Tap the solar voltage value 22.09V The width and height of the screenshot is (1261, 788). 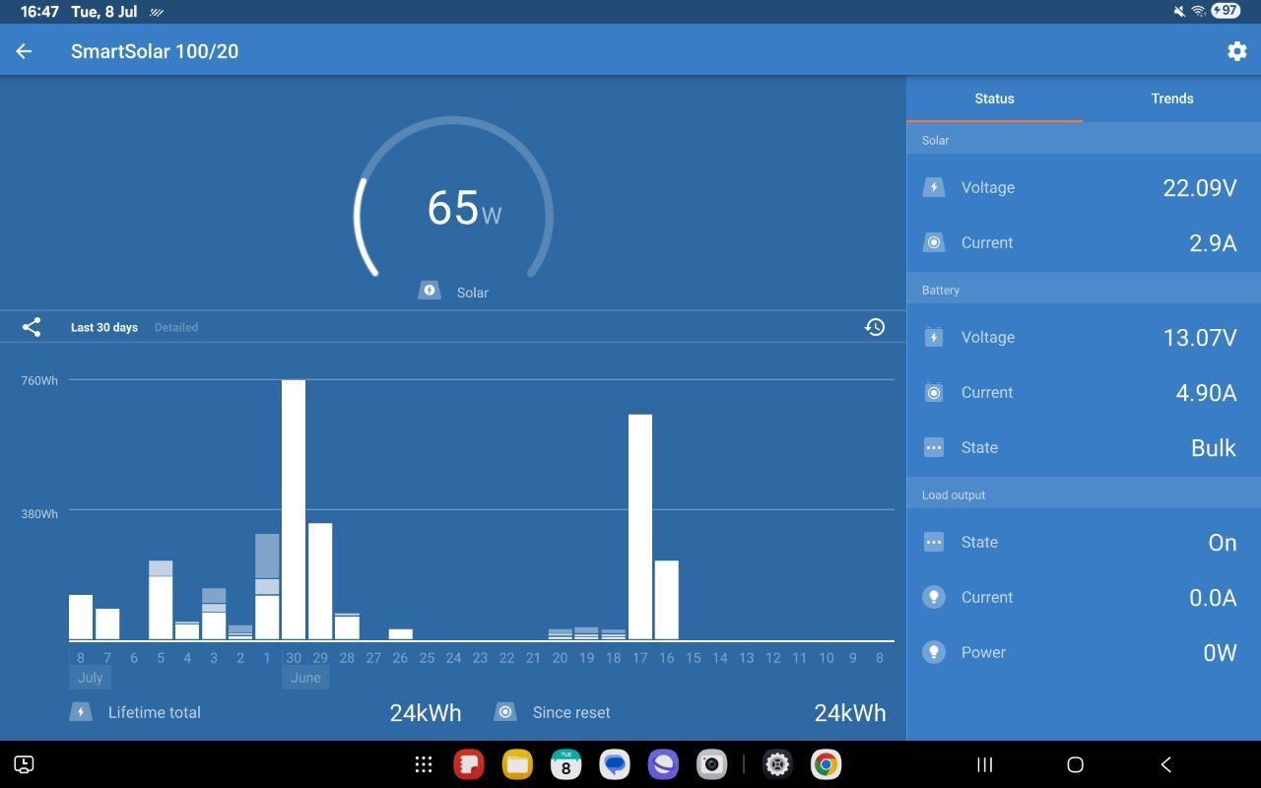(1200, 187)
